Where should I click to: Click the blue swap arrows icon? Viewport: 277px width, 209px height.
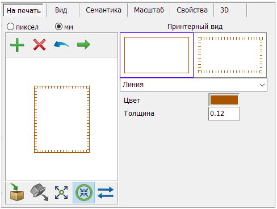(106, 193)
